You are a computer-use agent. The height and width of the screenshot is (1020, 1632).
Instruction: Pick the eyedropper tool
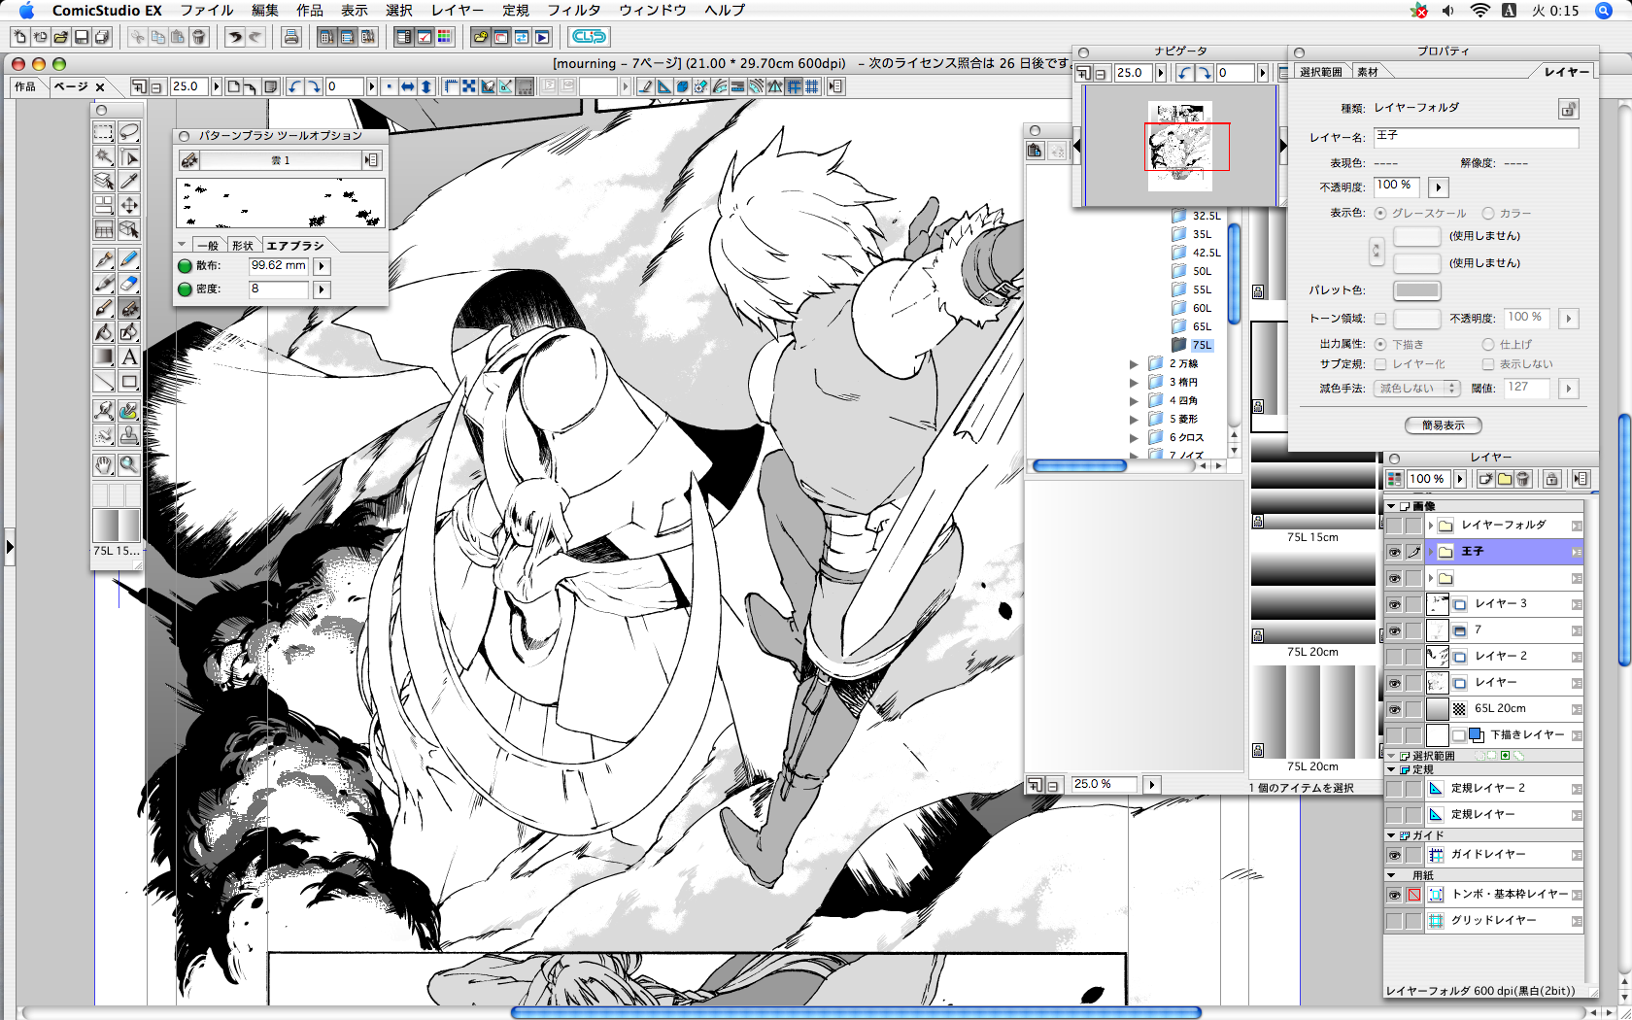click(129, 181)
